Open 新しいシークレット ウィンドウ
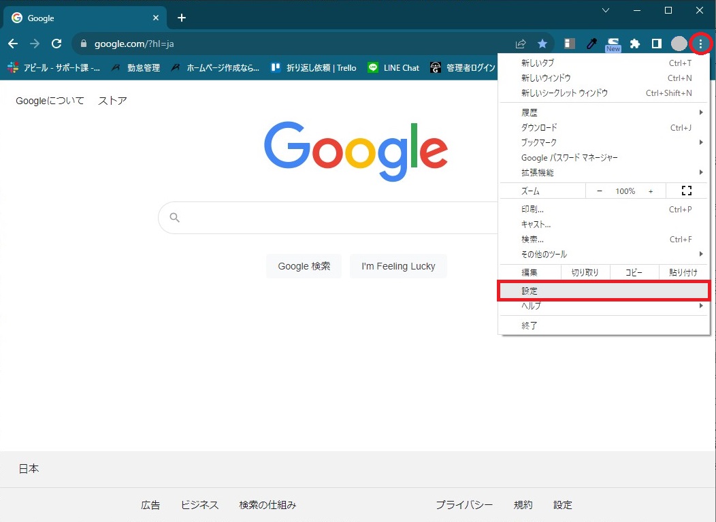This screenshot has height=522, width=716. coord(604,93)
